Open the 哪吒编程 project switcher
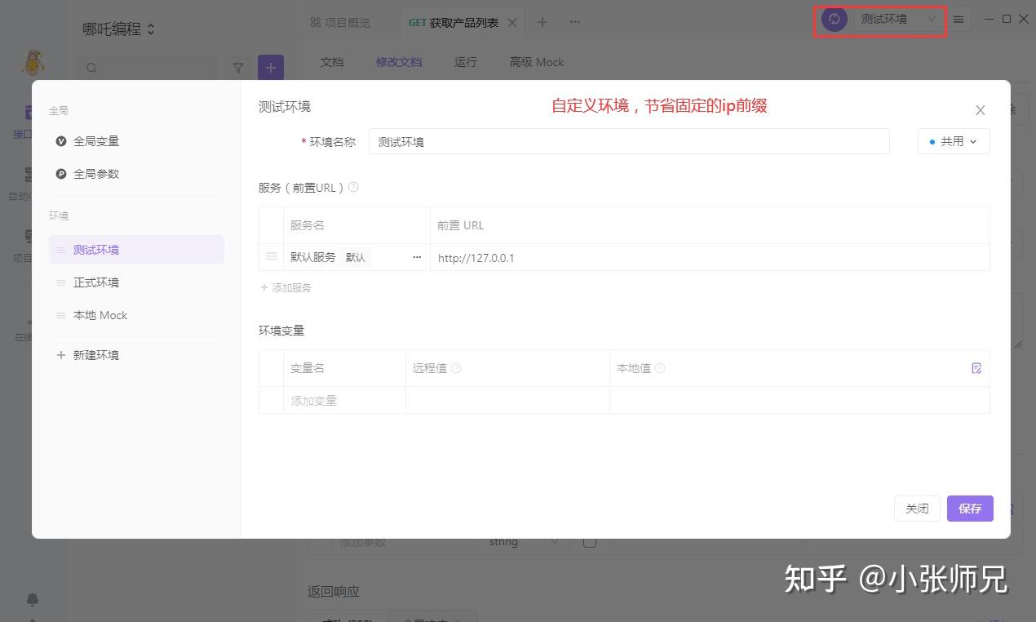Viewport: 1036px width, 622px height. [x=119, y=29]
